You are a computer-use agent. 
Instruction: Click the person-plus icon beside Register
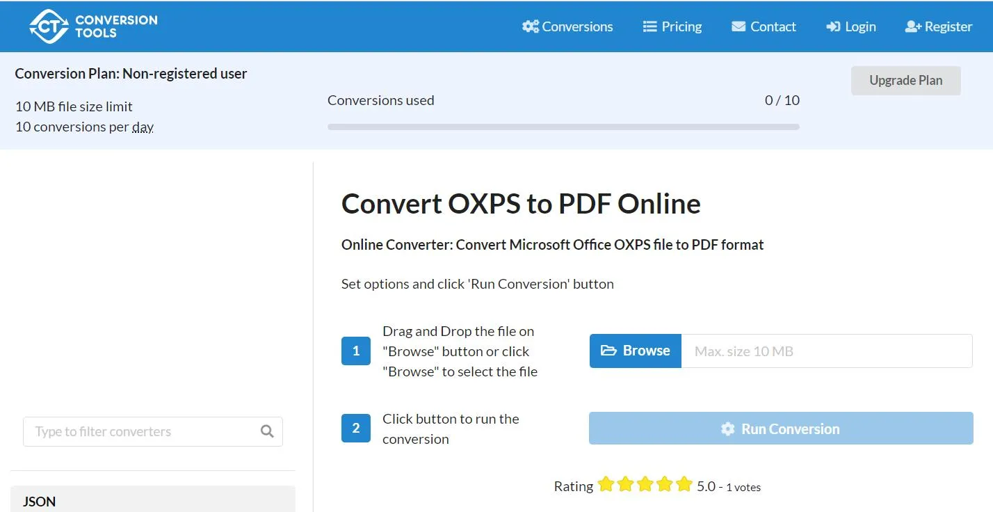(912, 26)
